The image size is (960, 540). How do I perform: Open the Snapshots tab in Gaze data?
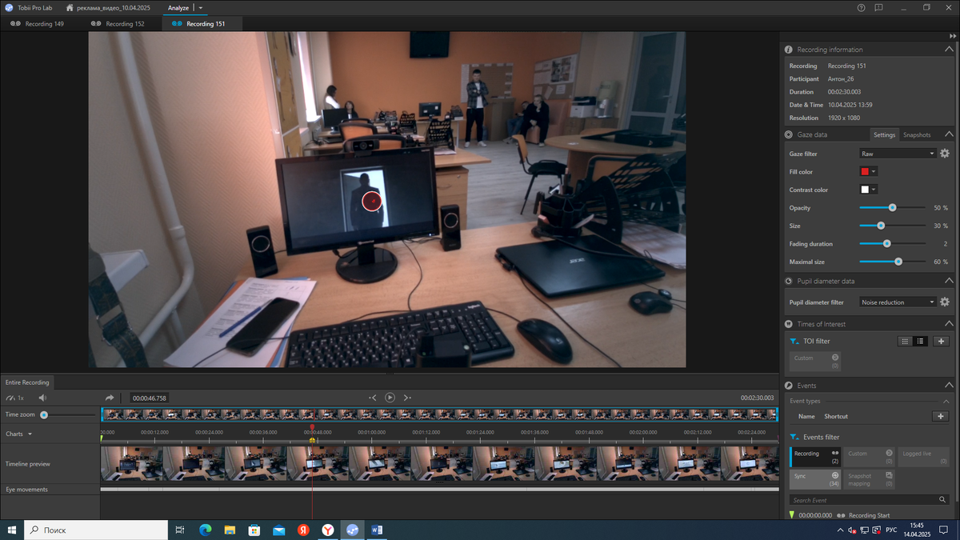917,135
